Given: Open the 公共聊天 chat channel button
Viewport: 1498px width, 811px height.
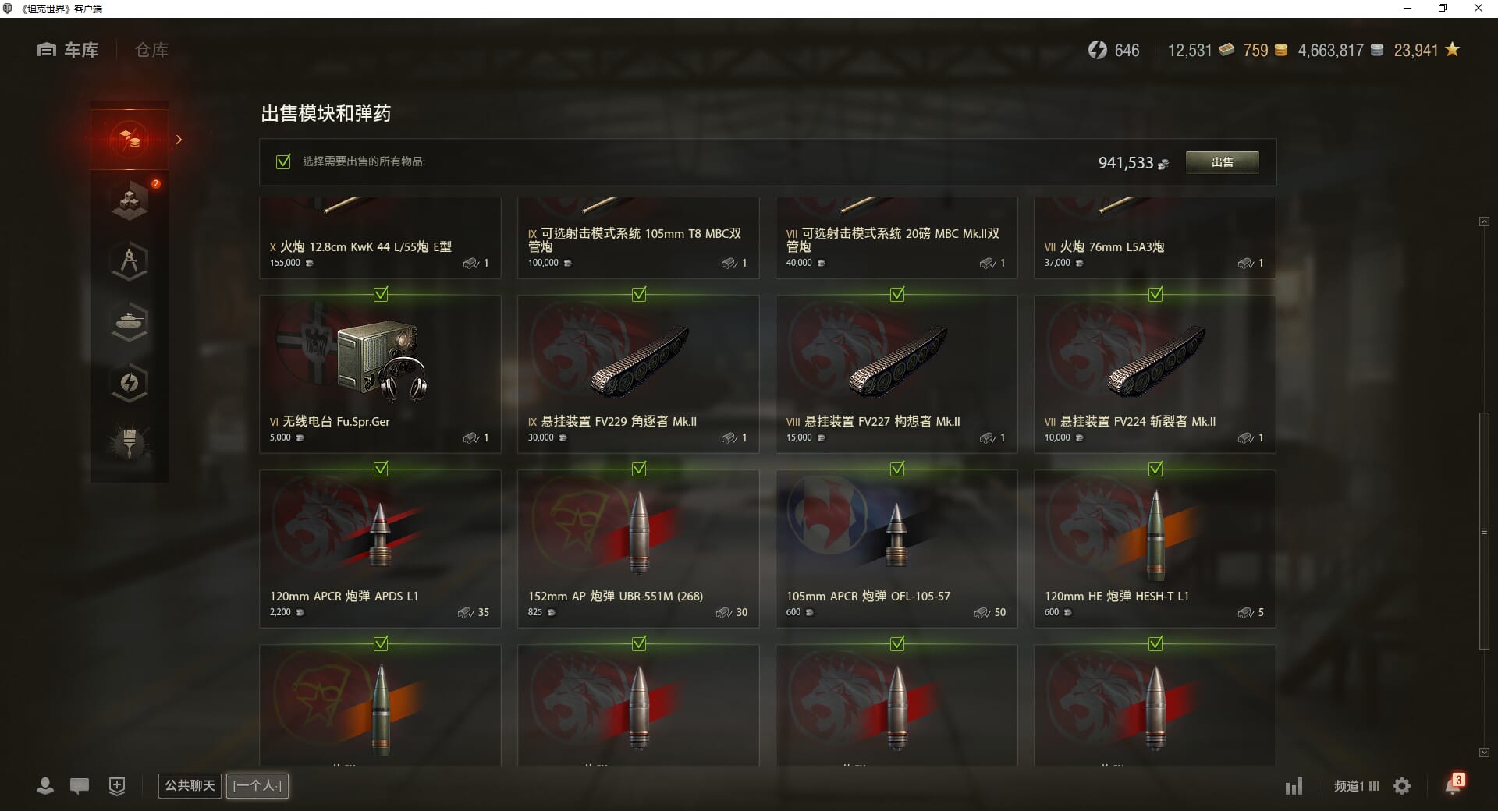Looking at the screenshot, I should click(190, 785).
